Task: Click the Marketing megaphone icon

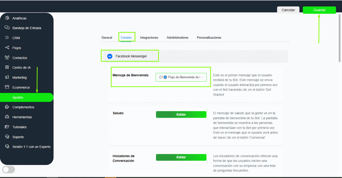Action: (x=7, y=77)
